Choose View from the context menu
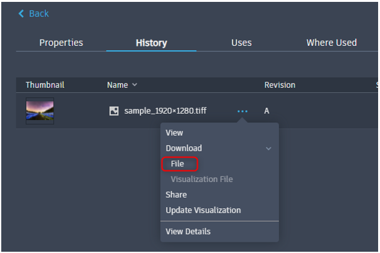The width and height of the screenshot is (380, 253). click(174, 133)
